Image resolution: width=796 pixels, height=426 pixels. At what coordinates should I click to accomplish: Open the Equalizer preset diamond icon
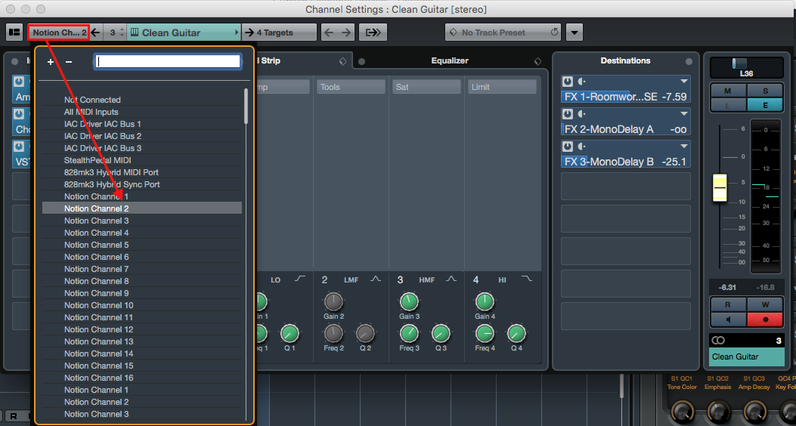(x=537, y=61)
